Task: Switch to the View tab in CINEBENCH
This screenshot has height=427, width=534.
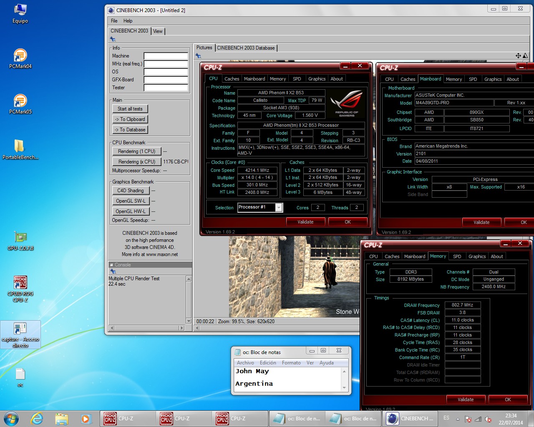Action: 158,31
